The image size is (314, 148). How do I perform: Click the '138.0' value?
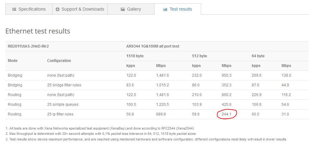(x=286, y=75)
